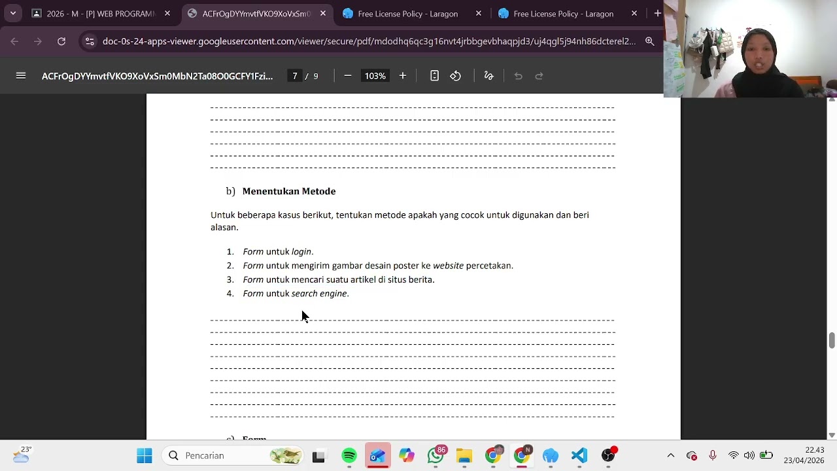This screenshot has width=837, height=471.
Task: Go back in browser history
Action: click(14, 41)
